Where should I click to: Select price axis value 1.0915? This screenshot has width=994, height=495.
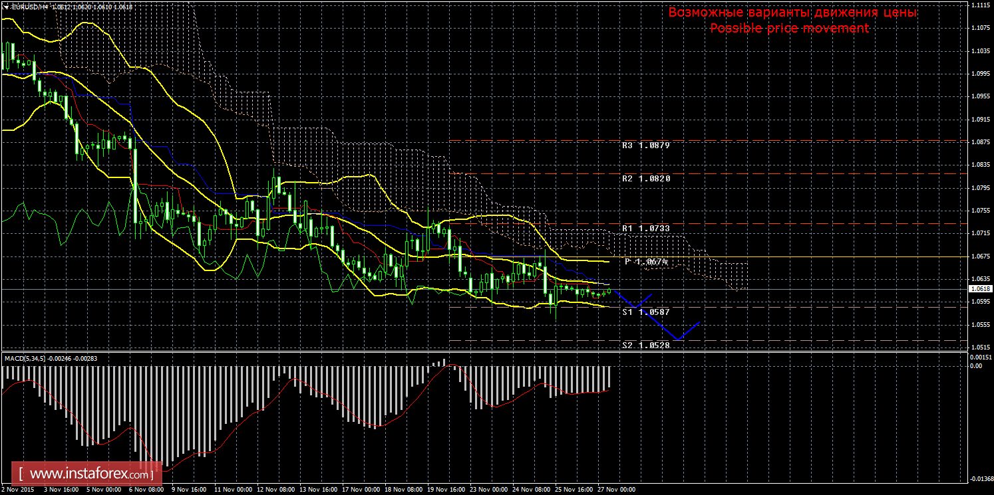click(981, 119)
